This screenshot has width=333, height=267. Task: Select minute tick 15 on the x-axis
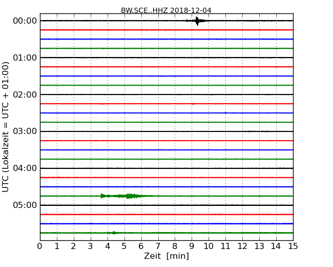point(293,246)
